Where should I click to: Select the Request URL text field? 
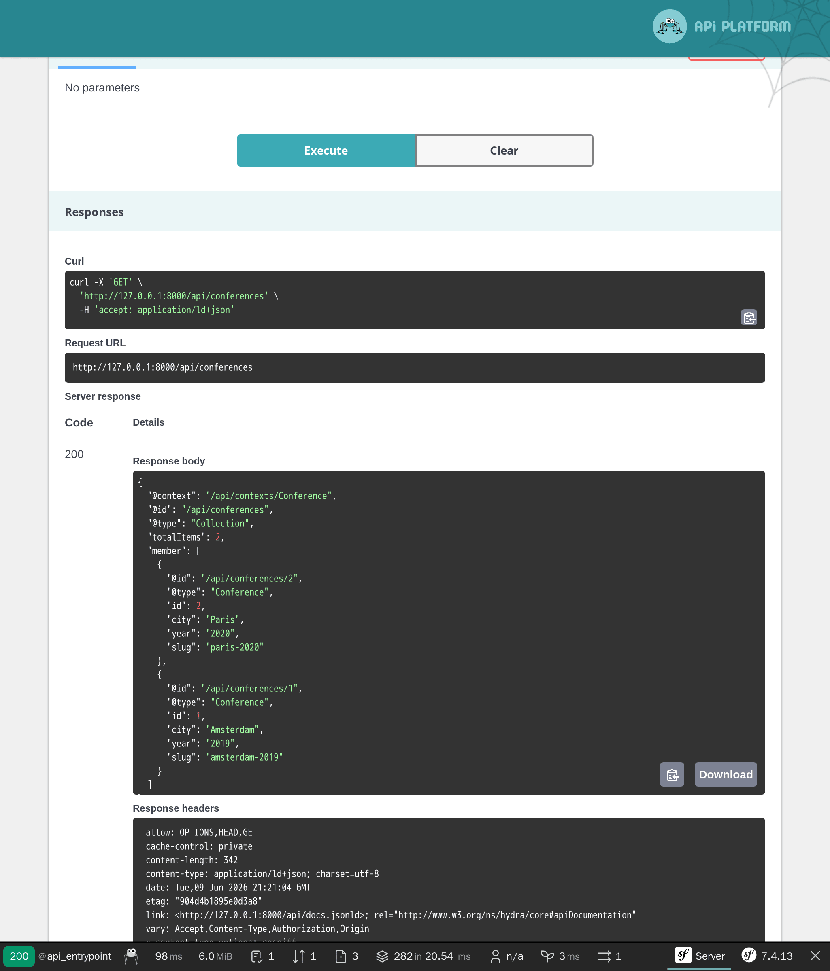point(415,367)
